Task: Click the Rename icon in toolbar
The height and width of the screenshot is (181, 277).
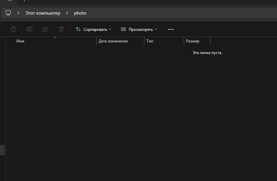Action: (30, 29)
